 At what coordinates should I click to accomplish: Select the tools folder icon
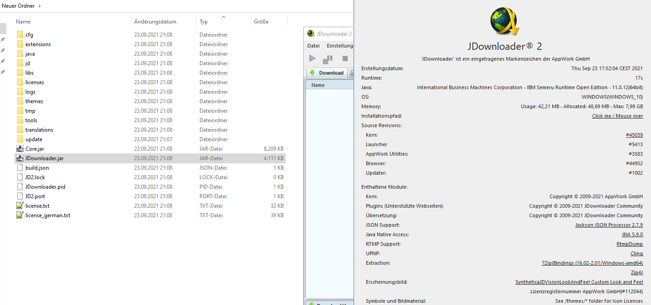[20, 120]
